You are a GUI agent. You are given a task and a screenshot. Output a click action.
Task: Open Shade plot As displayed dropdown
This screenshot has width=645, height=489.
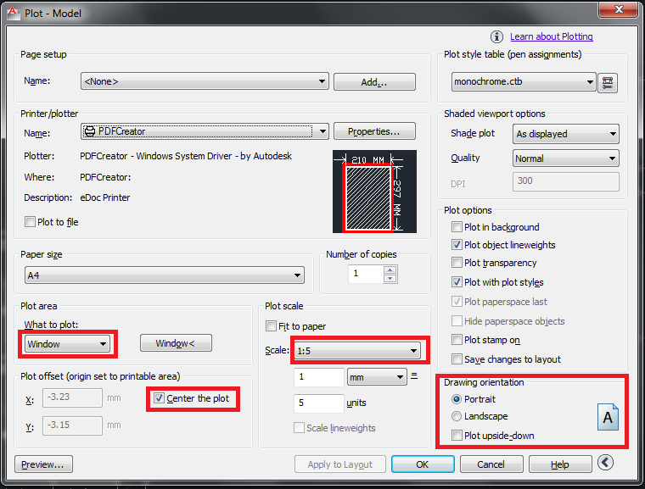coord(565,134)
